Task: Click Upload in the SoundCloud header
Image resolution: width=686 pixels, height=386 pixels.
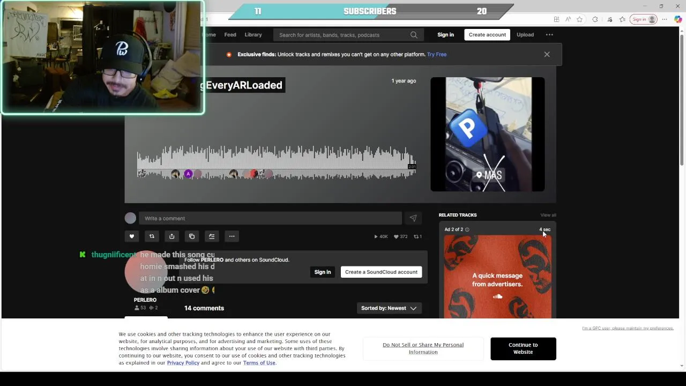Action: click(x=525, y=35)
